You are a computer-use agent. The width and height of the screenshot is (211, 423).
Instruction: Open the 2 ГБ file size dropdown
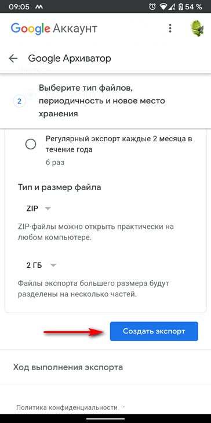pyautogui.click(x=42, y=265)
